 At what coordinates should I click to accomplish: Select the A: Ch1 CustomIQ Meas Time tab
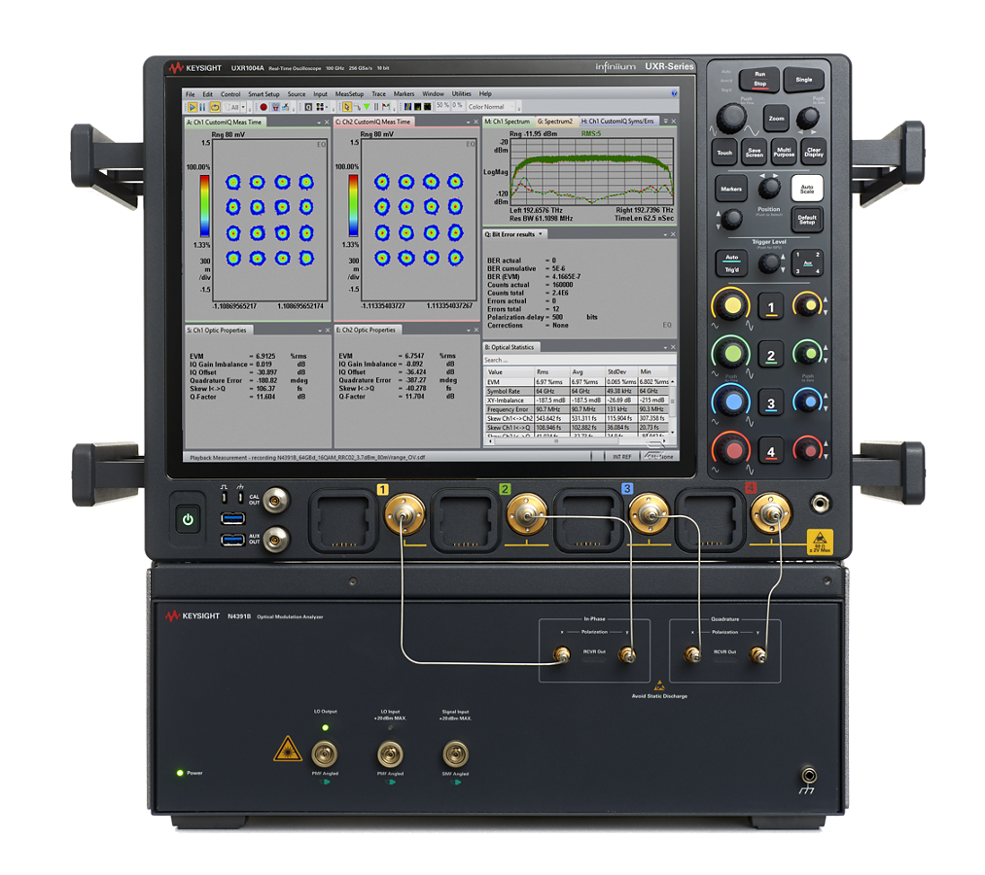coord(224,122)
